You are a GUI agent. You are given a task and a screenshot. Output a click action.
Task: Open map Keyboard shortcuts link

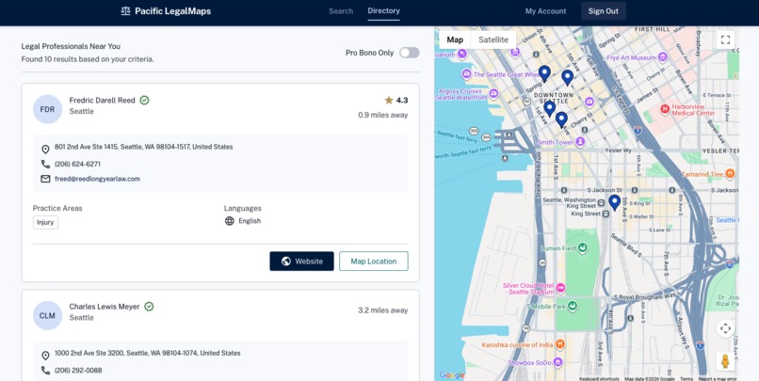[x=599, y=378]
